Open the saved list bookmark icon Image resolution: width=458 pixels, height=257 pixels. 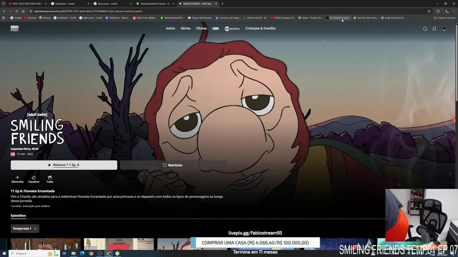point(434,29)
